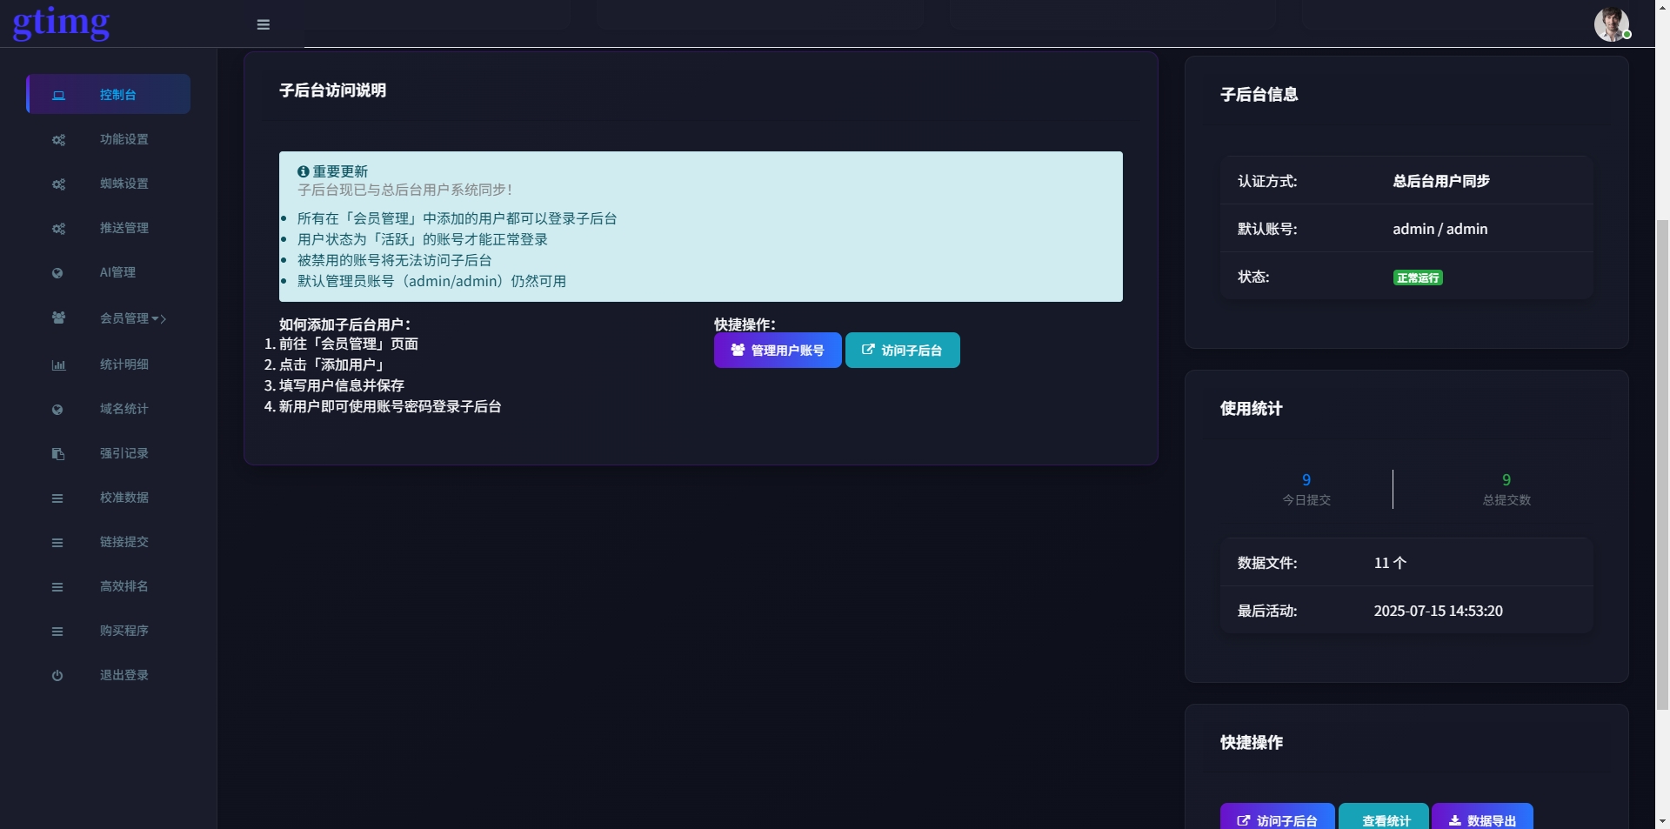The width and height of the screenshot is (1670, 829).
Task: Click the 正常运行 status badge
Action: click(1418, 277)
